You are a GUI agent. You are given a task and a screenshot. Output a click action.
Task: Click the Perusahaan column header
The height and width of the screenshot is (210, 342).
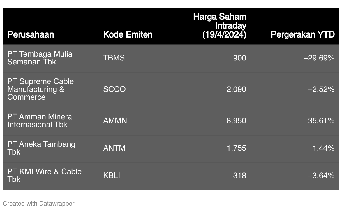point(31,34)
